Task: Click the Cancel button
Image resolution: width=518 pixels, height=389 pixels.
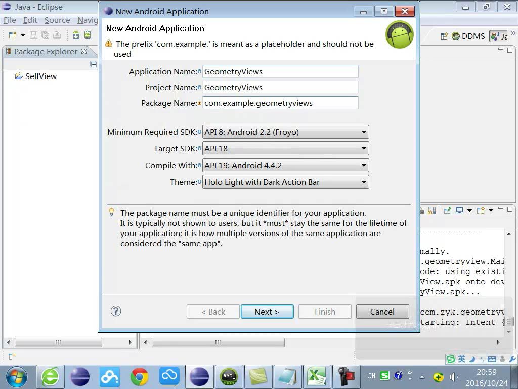Action: (382, 312)
